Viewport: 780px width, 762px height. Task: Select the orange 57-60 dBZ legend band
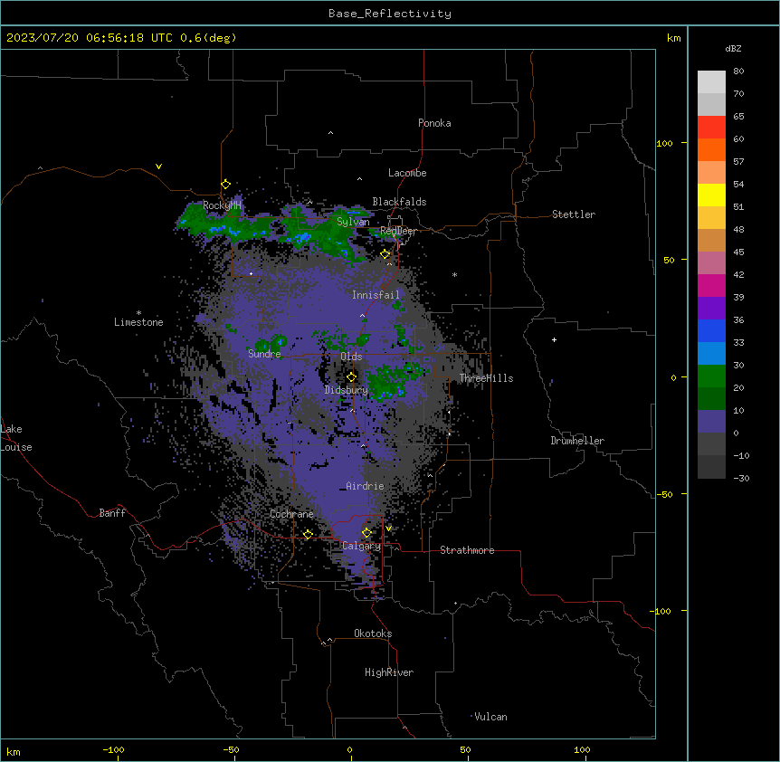pyautogui.click(x=711, y=149)
